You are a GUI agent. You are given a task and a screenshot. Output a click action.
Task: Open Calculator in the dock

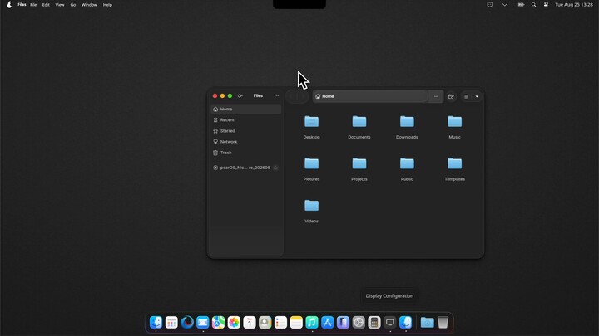coord(374,322)
